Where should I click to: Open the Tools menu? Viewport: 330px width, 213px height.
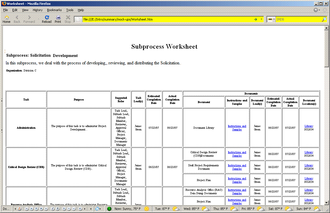(x=70, y=10)
